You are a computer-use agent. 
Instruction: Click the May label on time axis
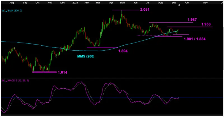(x=122, y=2)
